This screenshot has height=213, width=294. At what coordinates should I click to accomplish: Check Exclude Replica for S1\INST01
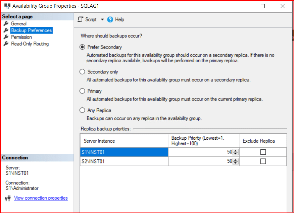263,152
